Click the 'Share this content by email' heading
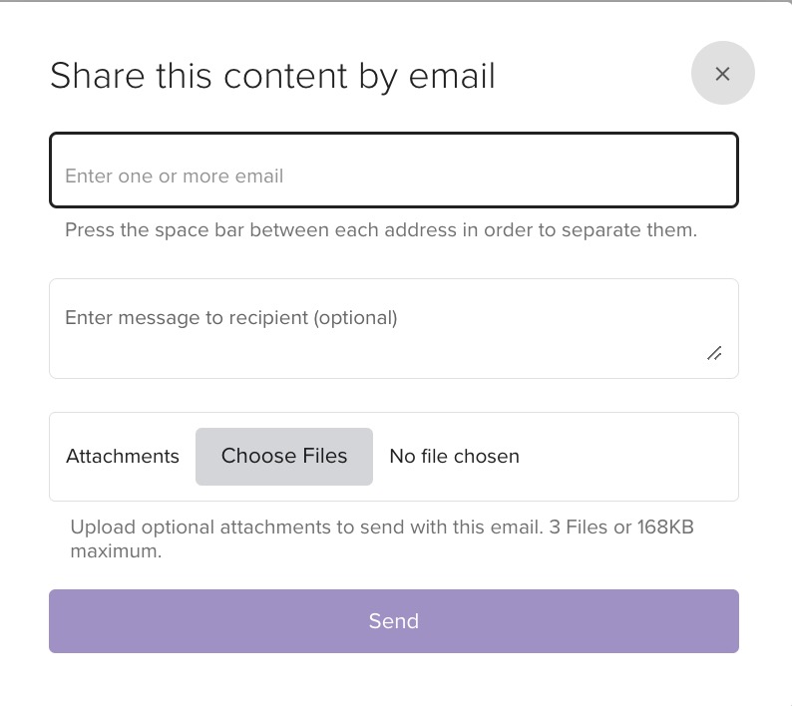The image size is (792, 706). pos(272,76)
